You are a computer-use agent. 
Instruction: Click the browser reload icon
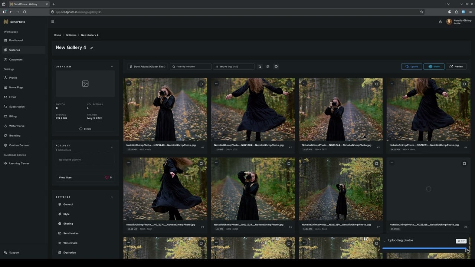(24, 12)
